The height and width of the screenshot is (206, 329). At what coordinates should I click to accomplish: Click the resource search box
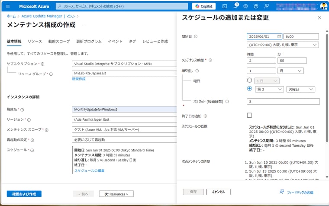[122, 6]
